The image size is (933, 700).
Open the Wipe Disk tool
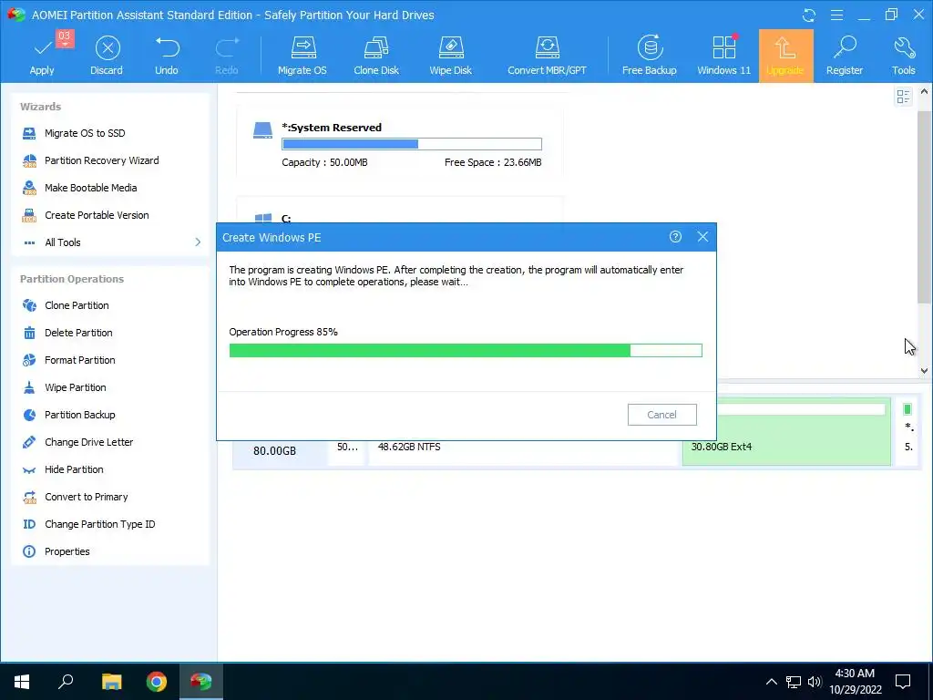[x=450, y=55]
